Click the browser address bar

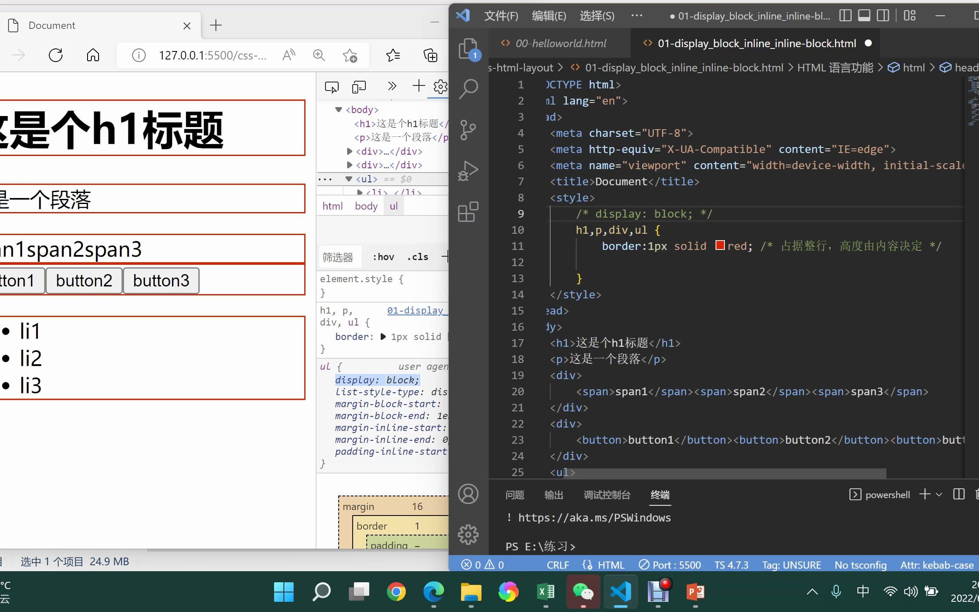click(x=212, y=55)
